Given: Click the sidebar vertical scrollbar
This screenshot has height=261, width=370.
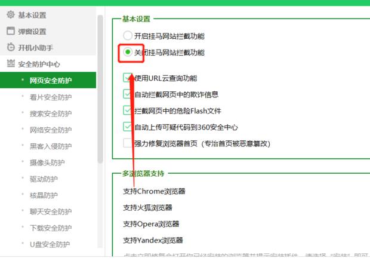Looking at the screenshot, I should [100, 89].
